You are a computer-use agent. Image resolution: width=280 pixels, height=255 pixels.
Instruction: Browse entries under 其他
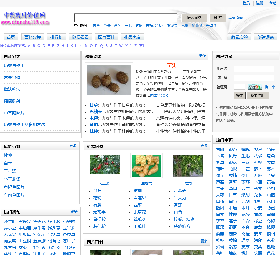[142, 46]
